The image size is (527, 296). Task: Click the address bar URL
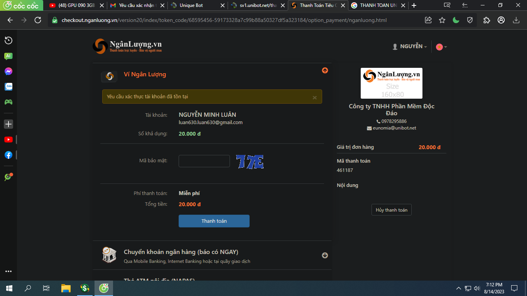[x=224, y=20]
